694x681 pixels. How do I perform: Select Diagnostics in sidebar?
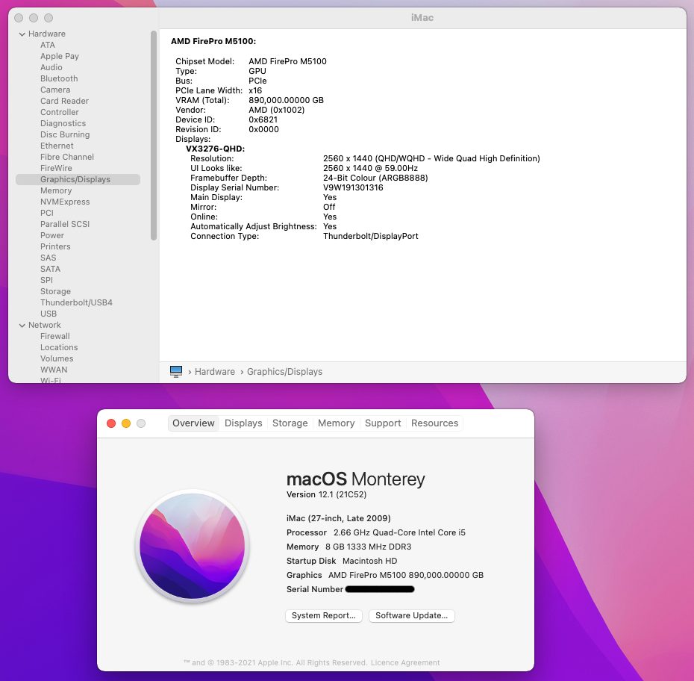pyautogui.click(x=63, y=123)
